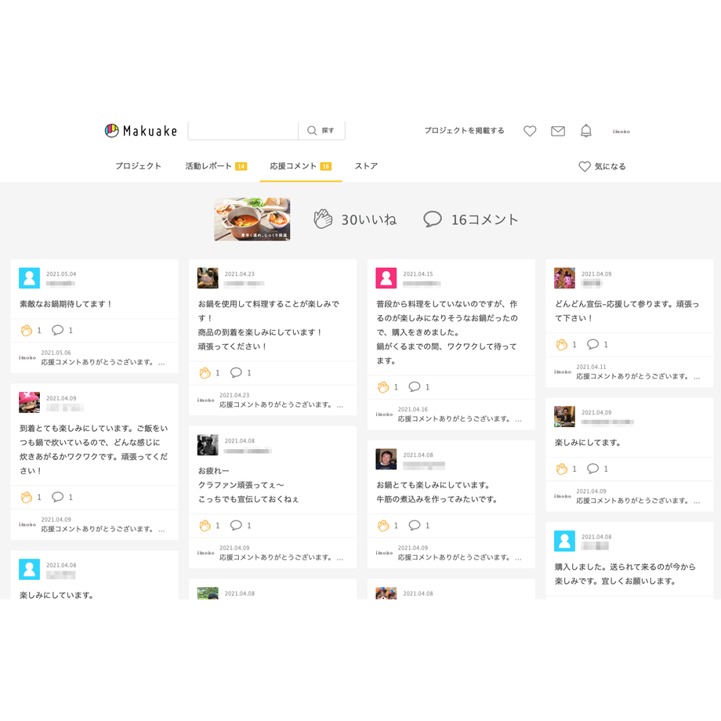Like the どんどん宣伝 comment
The height and width of the screenshot is (721, 721).
click(562, 344)
